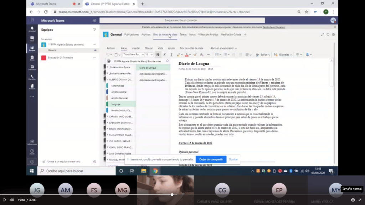Switch to the Vista ribbon tab
Screen dimensions: 365x205
click(160, 48)
